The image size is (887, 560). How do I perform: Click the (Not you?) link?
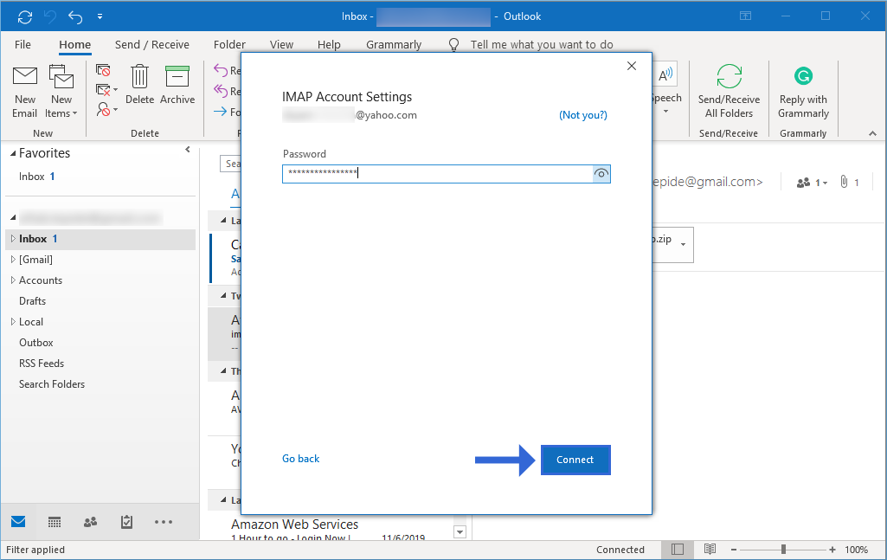click(x=582, y=115)
